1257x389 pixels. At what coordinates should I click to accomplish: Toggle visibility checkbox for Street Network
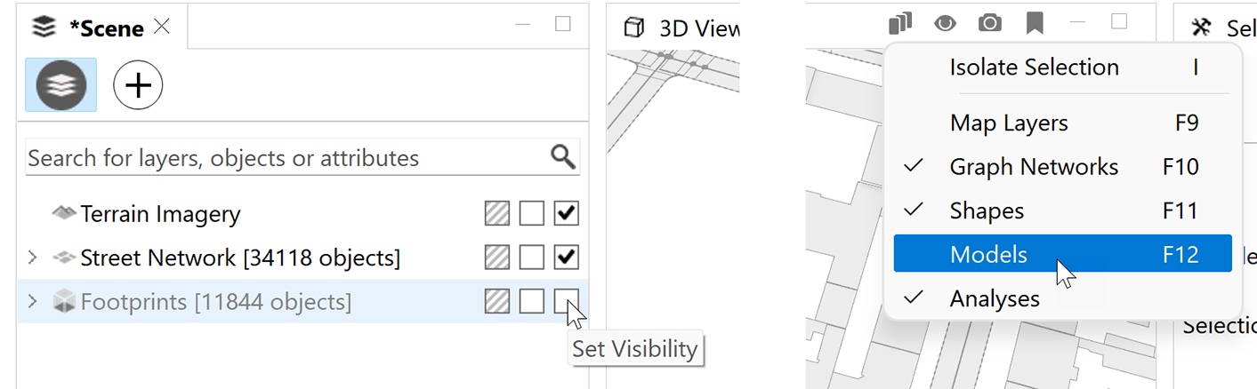pos(566,258)
